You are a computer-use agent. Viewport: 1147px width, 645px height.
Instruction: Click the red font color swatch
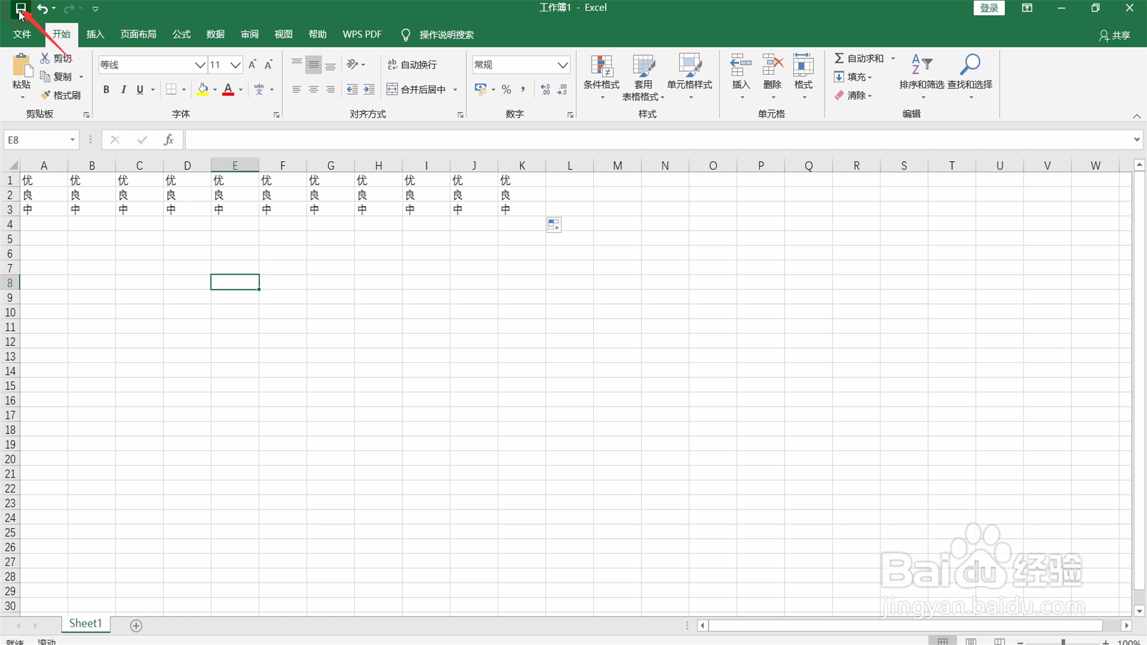tap(228, 90)
